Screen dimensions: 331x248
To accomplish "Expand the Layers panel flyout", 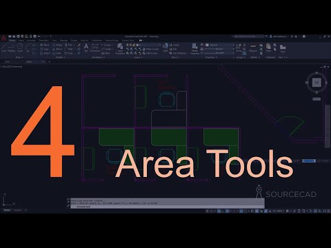I will click(138, 57).
